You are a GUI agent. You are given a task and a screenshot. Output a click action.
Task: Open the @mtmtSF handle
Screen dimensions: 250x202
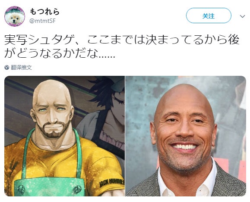(x=42, y=21)
